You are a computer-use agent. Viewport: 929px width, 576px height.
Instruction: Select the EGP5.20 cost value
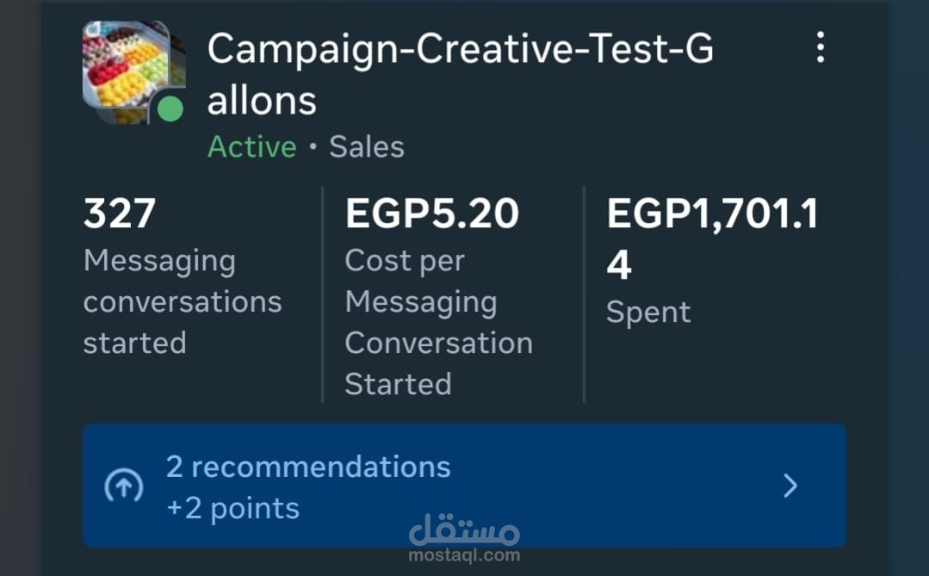pos(432,214)
